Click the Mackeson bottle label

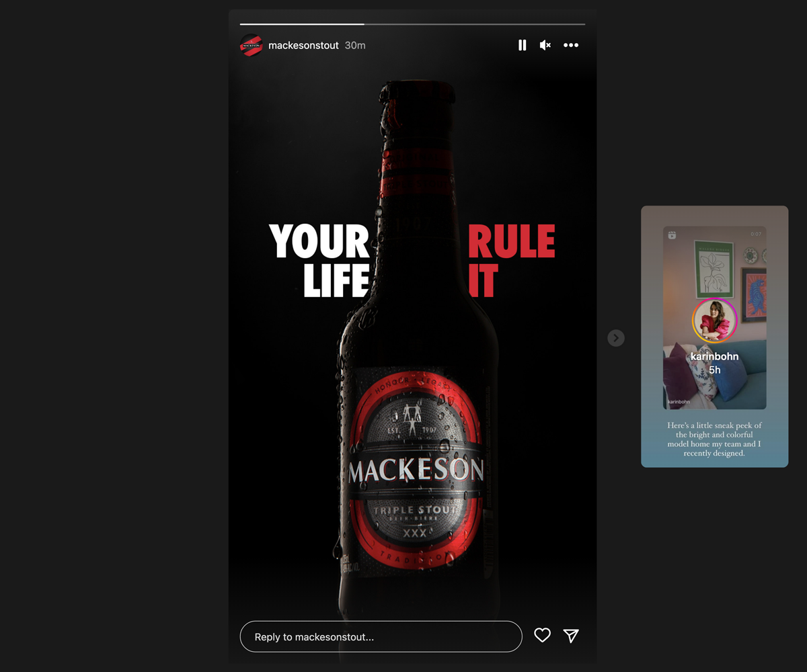point(416,470)
